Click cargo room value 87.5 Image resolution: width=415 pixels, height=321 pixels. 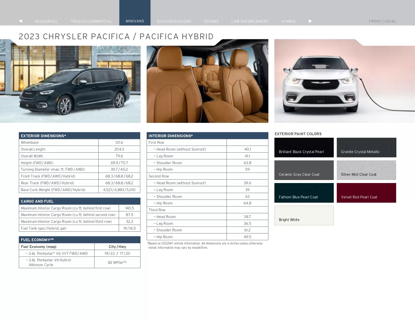(130, 215)
